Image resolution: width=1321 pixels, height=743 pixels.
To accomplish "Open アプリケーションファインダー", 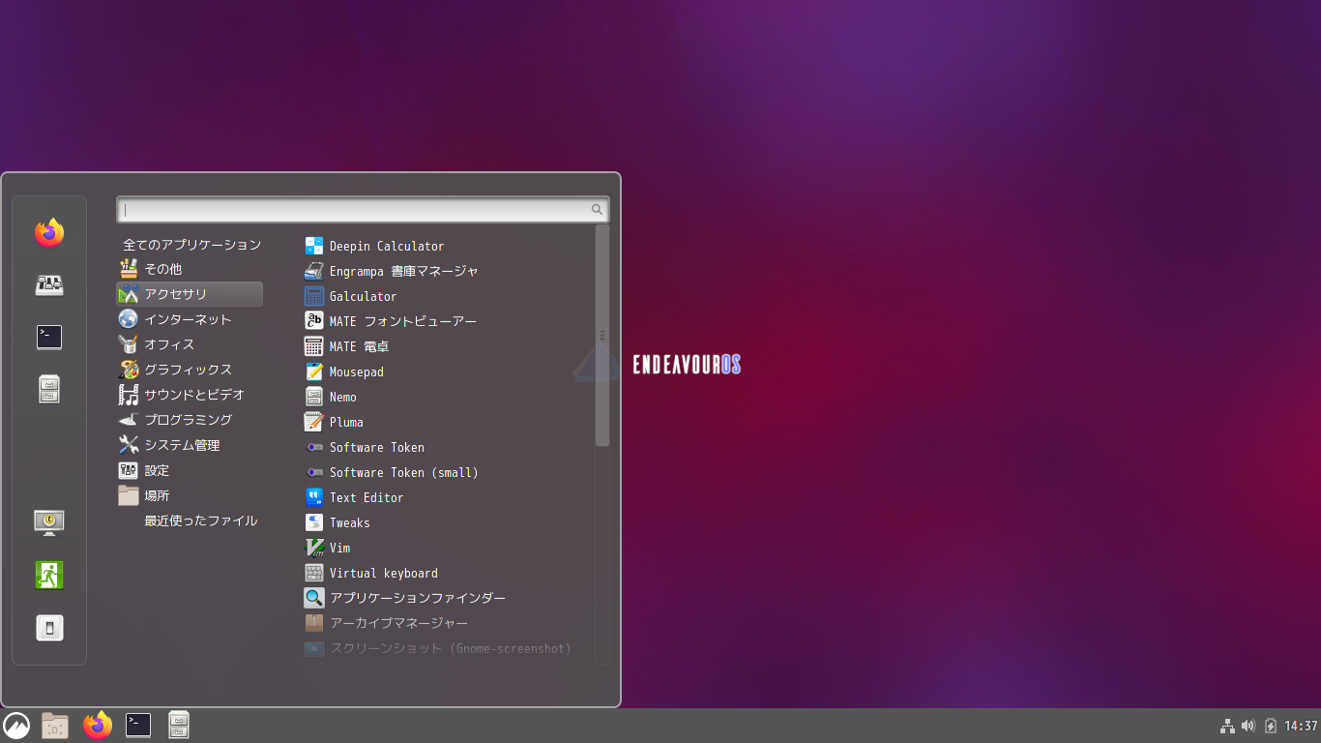I will [x=404, y=598].
